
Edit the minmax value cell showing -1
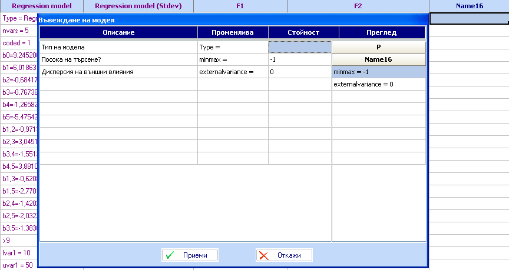click(x=300, y=59)
